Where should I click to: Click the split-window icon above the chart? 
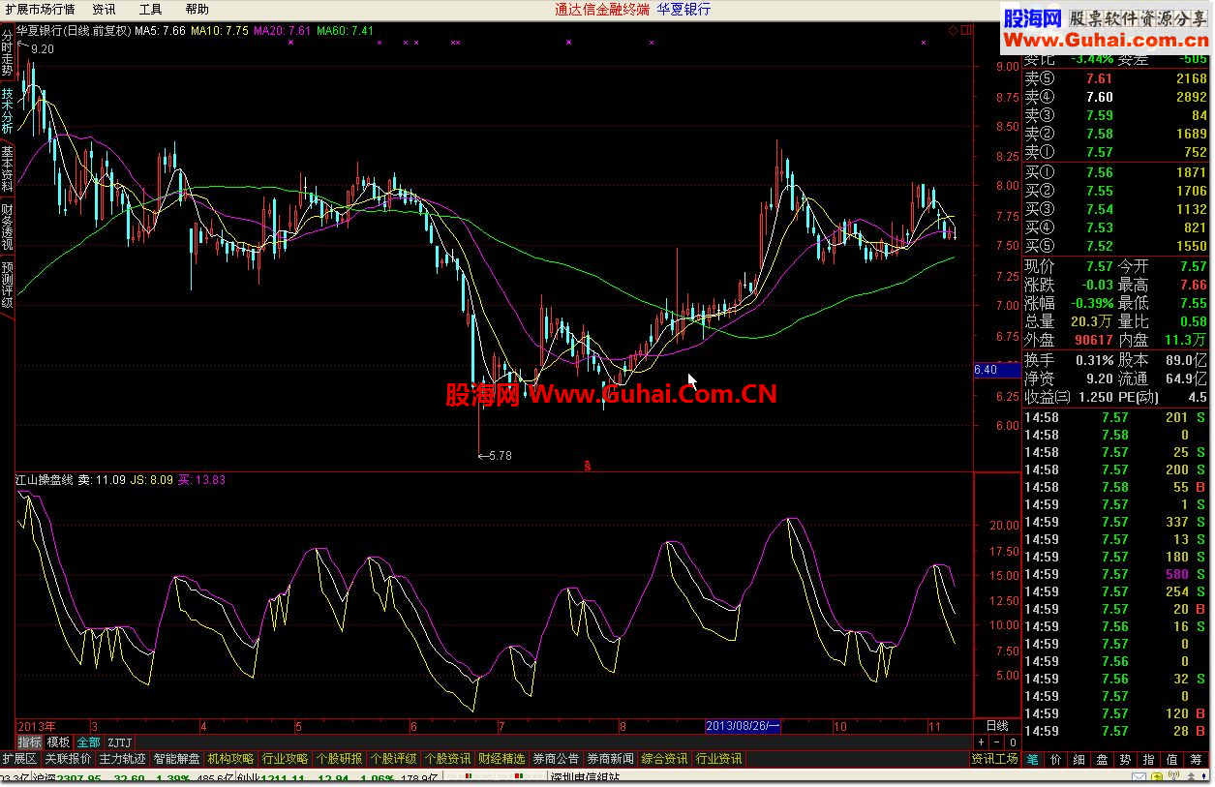[964, 30]
